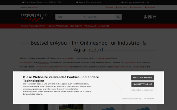Click Kostenloser Transport in AUT text
Viewport: 177px width, 110px height.
coord(43,2)
